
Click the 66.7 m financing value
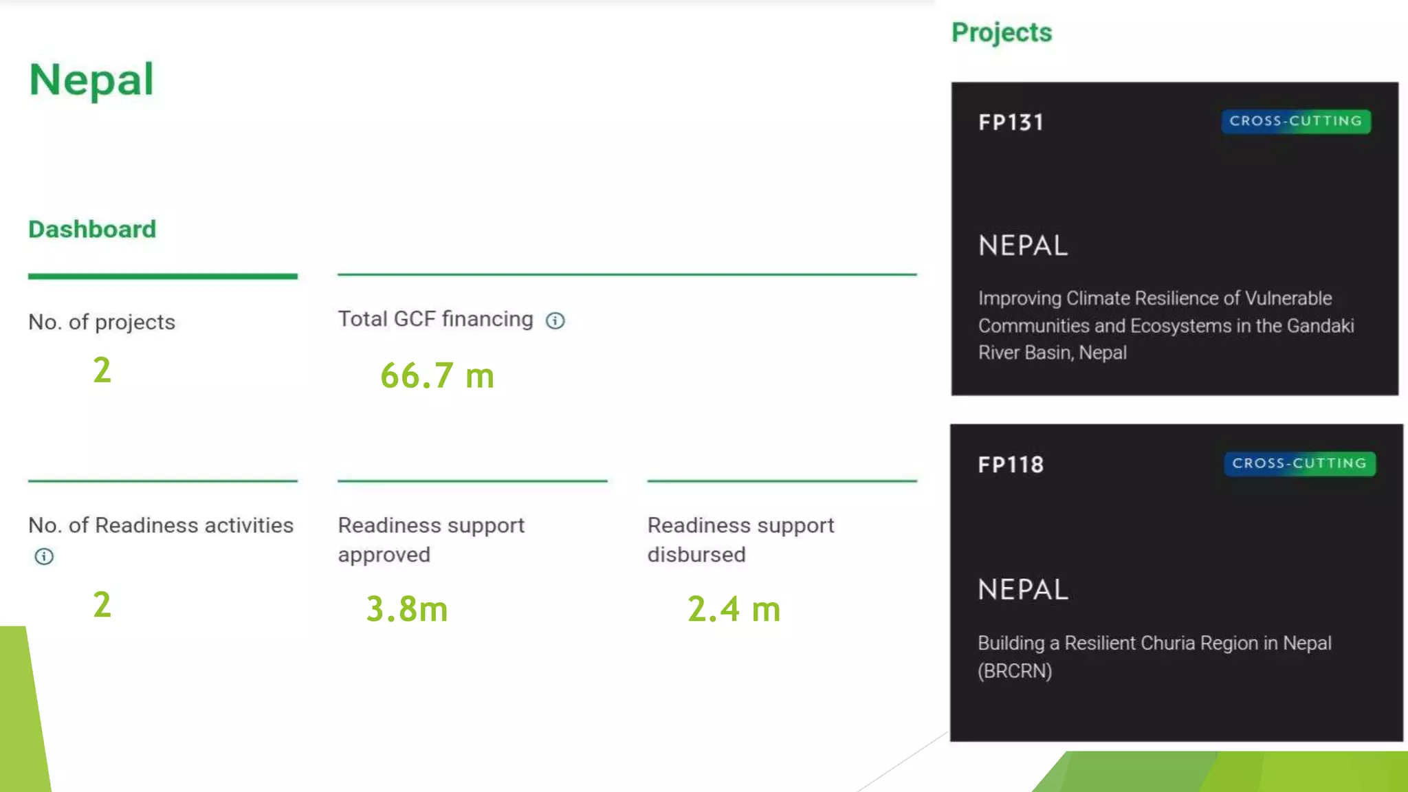click(437, 375)
